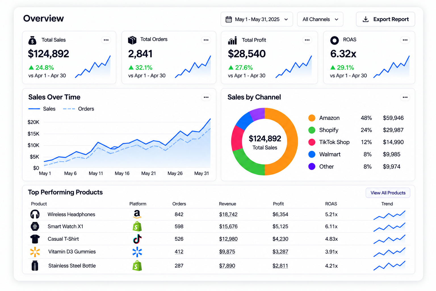Click the Wireless Headphones trend sparkline
Image resolution: width=436 pixels, height=291 pixels.
(389, 215)
